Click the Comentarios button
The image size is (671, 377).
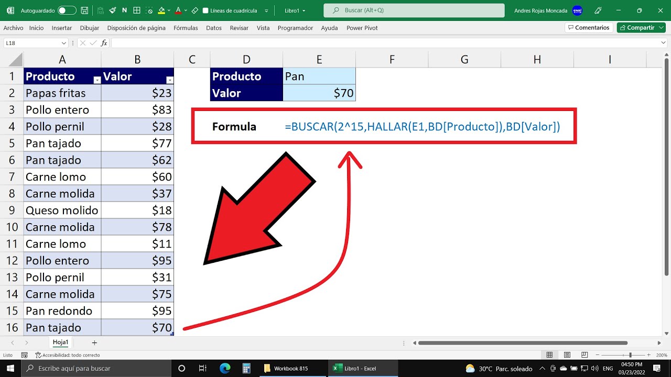(589, 28)
